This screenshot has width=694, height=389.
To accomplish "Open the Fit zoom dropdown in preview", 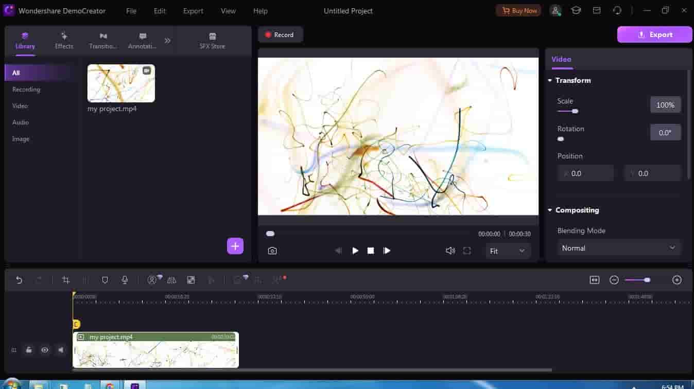I will click(507, 251).
